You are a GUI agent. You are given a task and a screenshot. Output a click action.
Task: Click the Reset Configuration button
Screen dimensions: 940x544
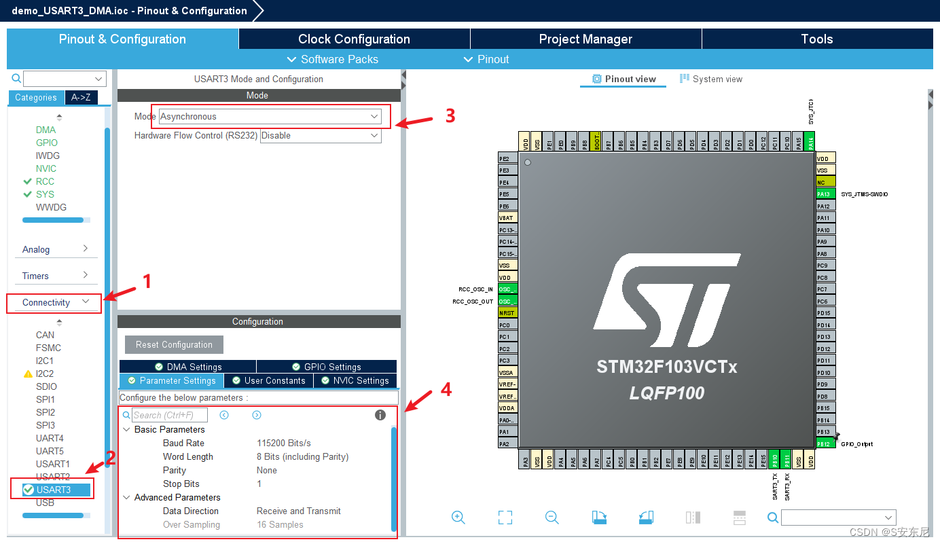pyautogui.click(x=173, y=344)
